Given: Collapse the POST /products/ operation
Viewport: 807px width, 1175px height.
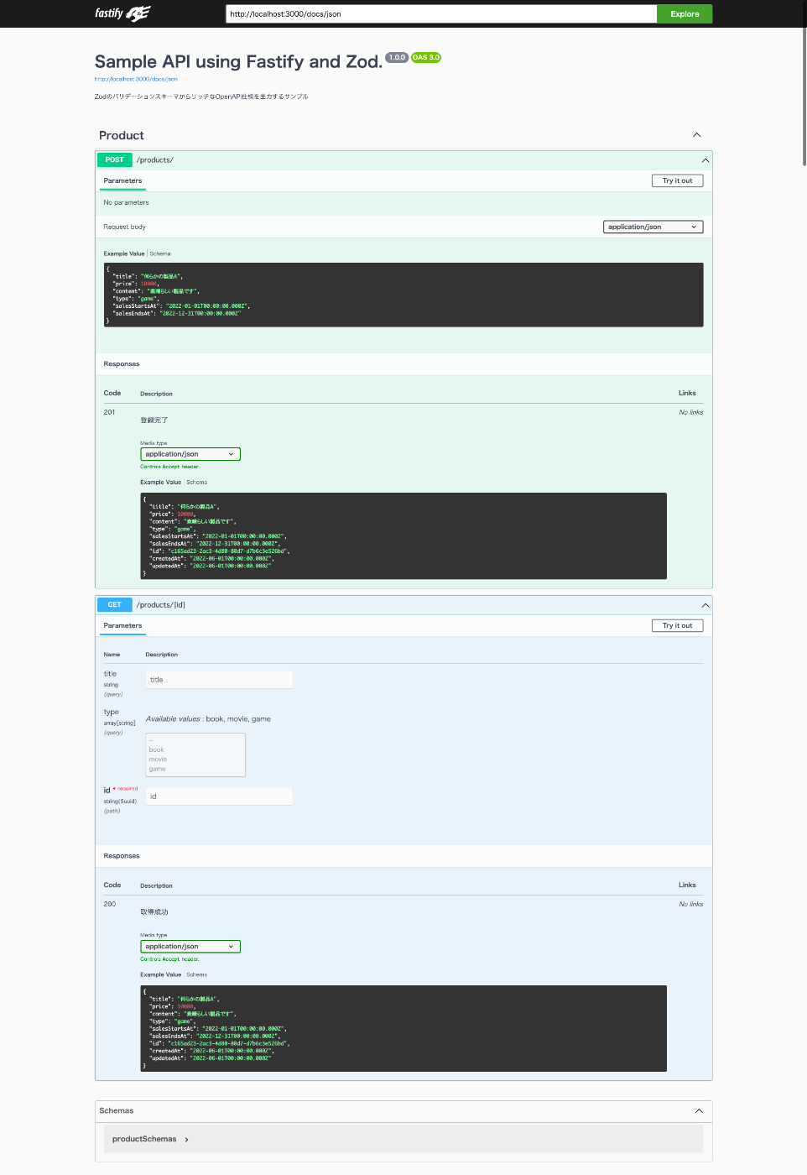Looking at the screenshot, I should [x=705, y=160].
